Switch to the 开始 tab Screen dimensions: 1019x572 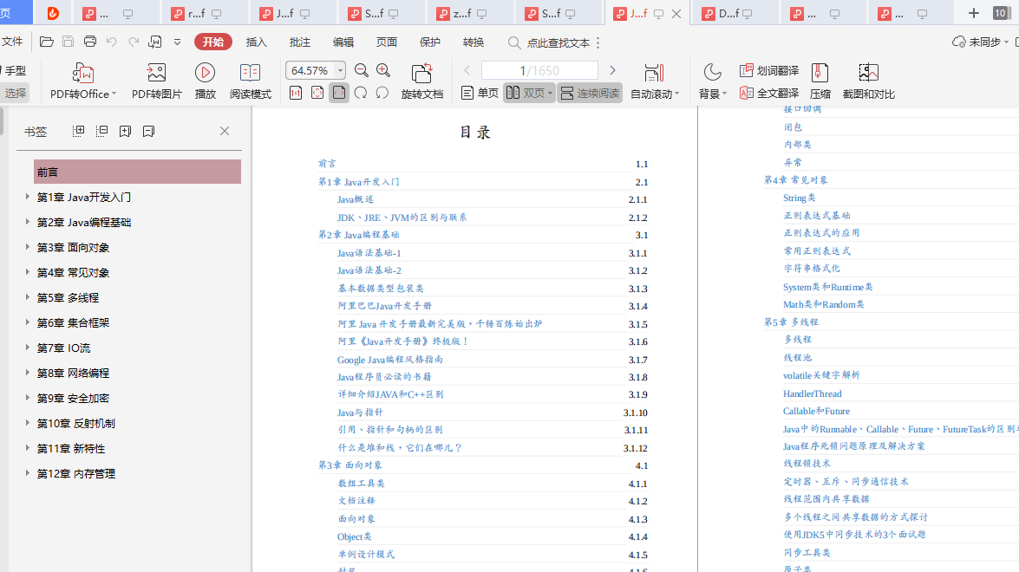click(213, 42)
